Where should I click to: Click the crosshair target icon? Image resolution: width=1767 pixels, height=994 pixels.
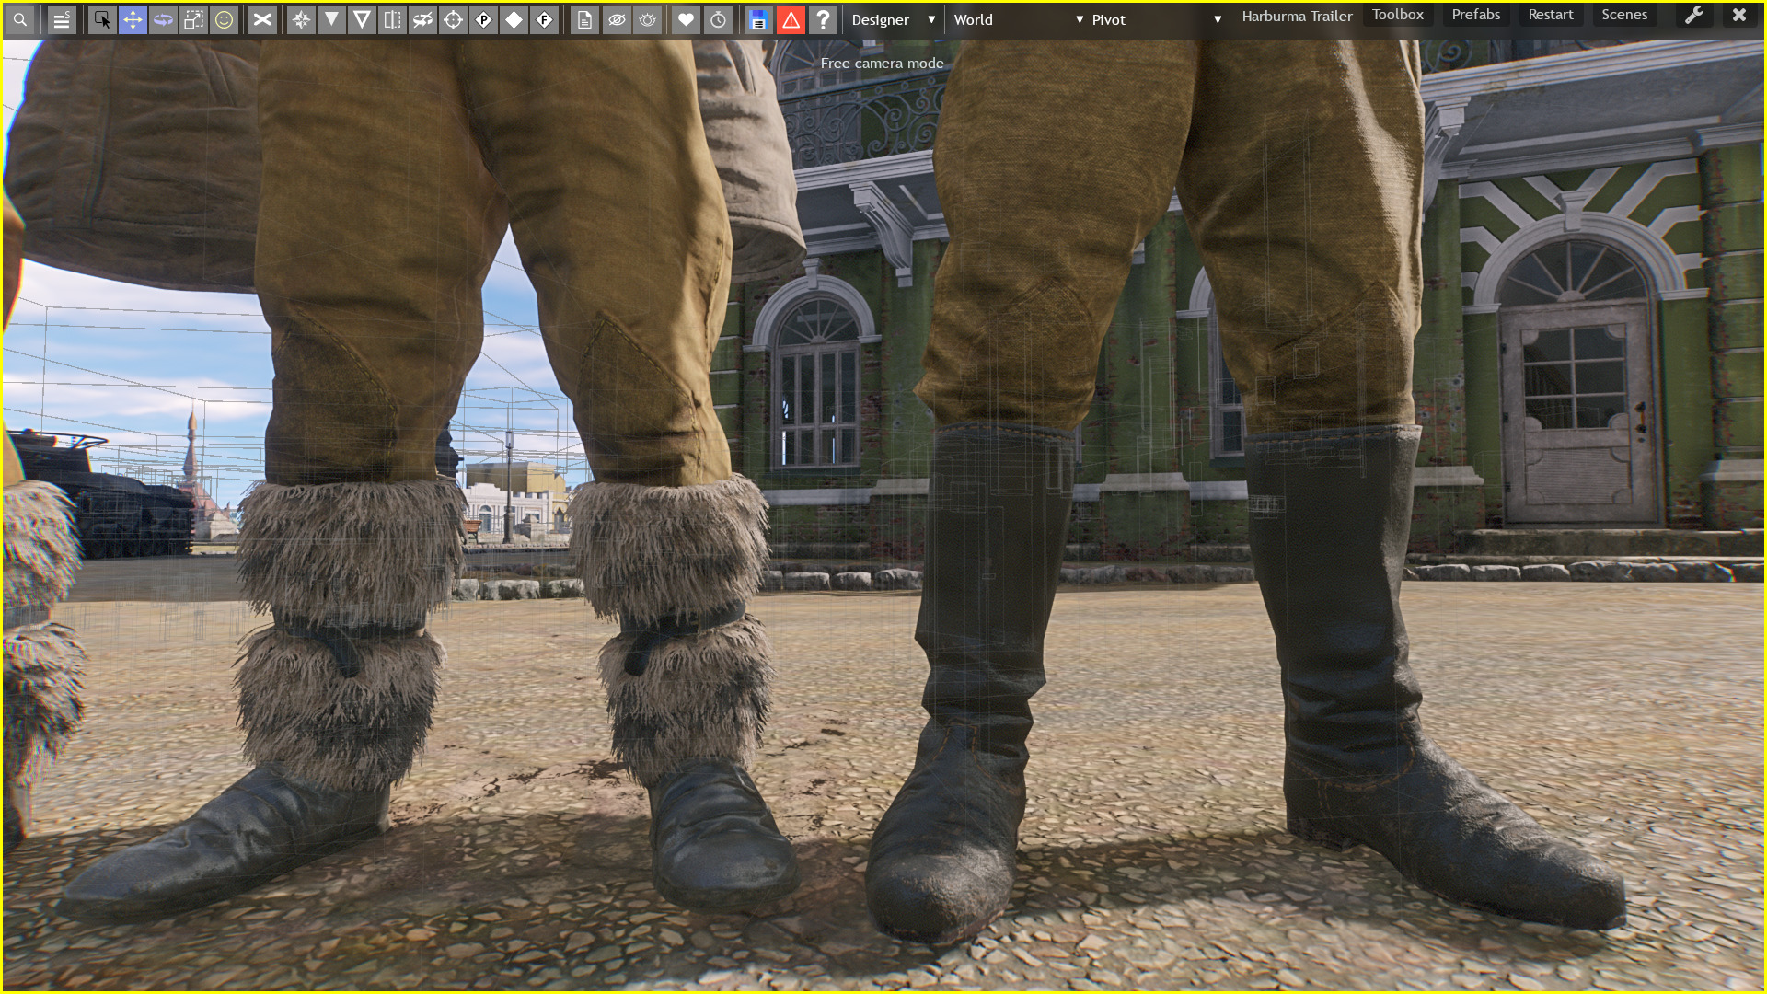[x=453, y=19]
